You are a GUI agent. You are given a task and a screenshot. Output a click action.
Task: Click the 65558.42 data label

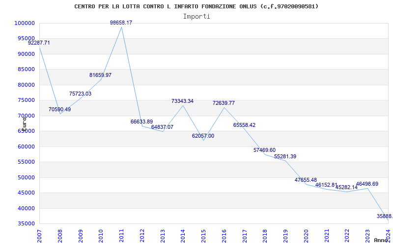coord(244,125)
